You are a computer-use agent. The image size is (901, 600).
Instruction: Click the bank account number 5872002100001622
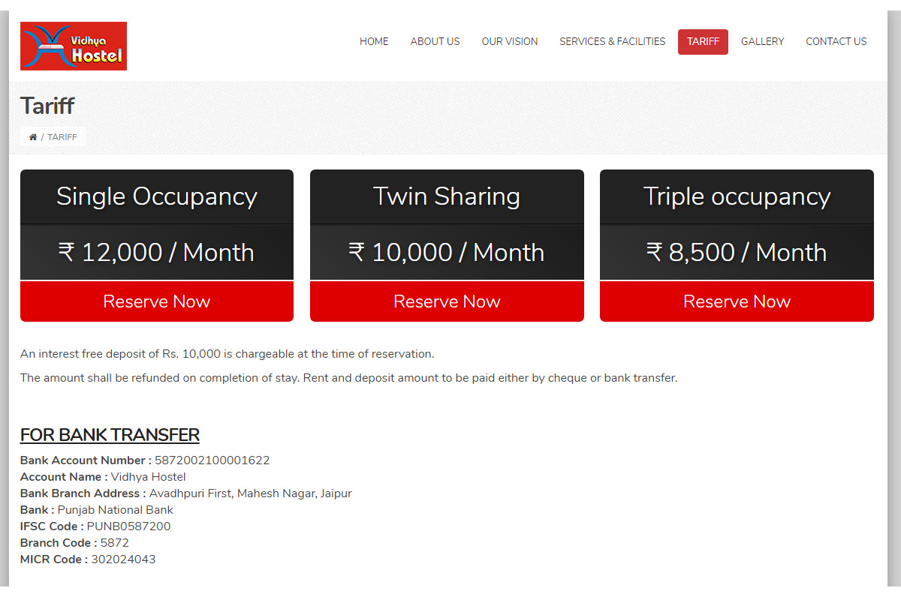[x=212, y=460]
